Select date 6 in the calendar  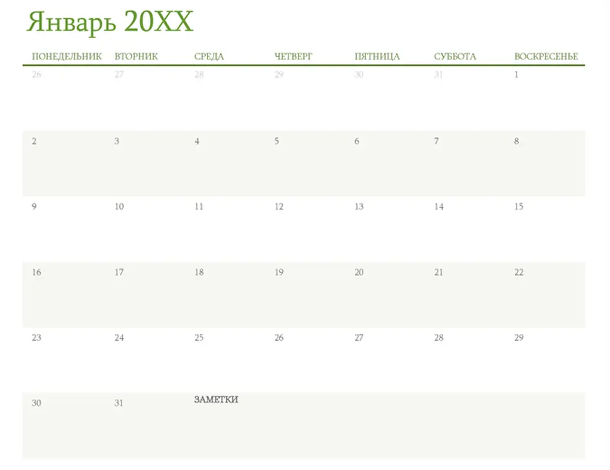[x=357, y=141]
